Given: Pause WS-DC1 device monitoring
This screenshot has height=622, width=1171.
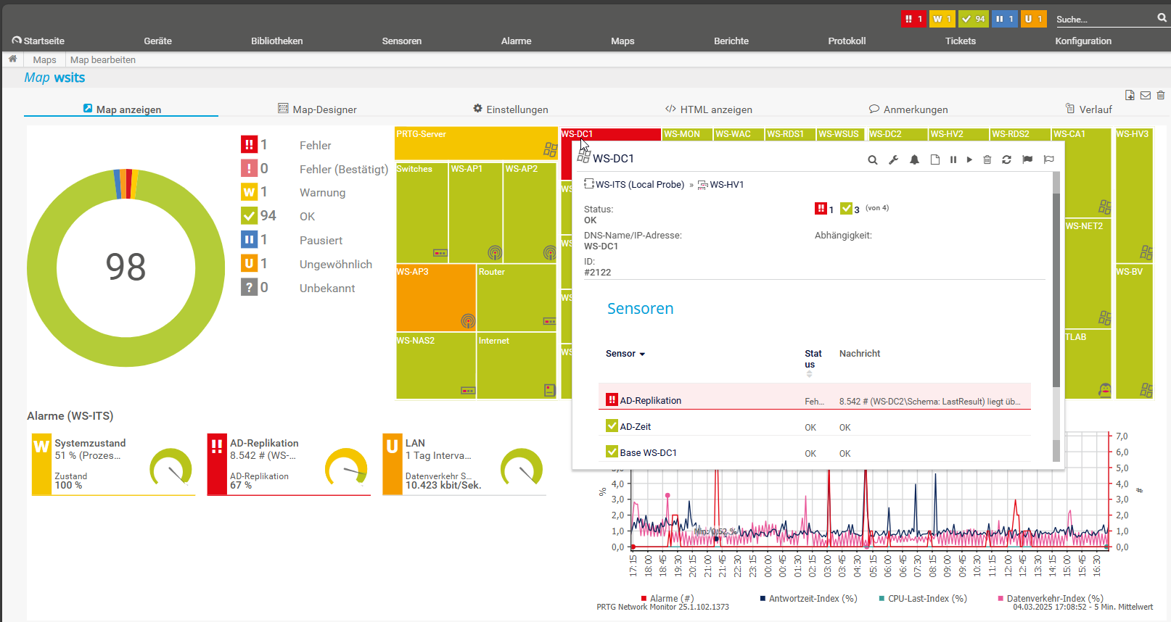Looking at the screenshot, I should [953, 159].
